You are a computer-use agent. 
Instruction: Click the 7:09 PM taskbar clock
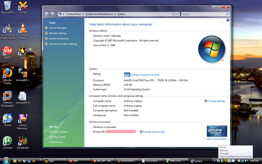pyautogui.click(x=254, y=161)
